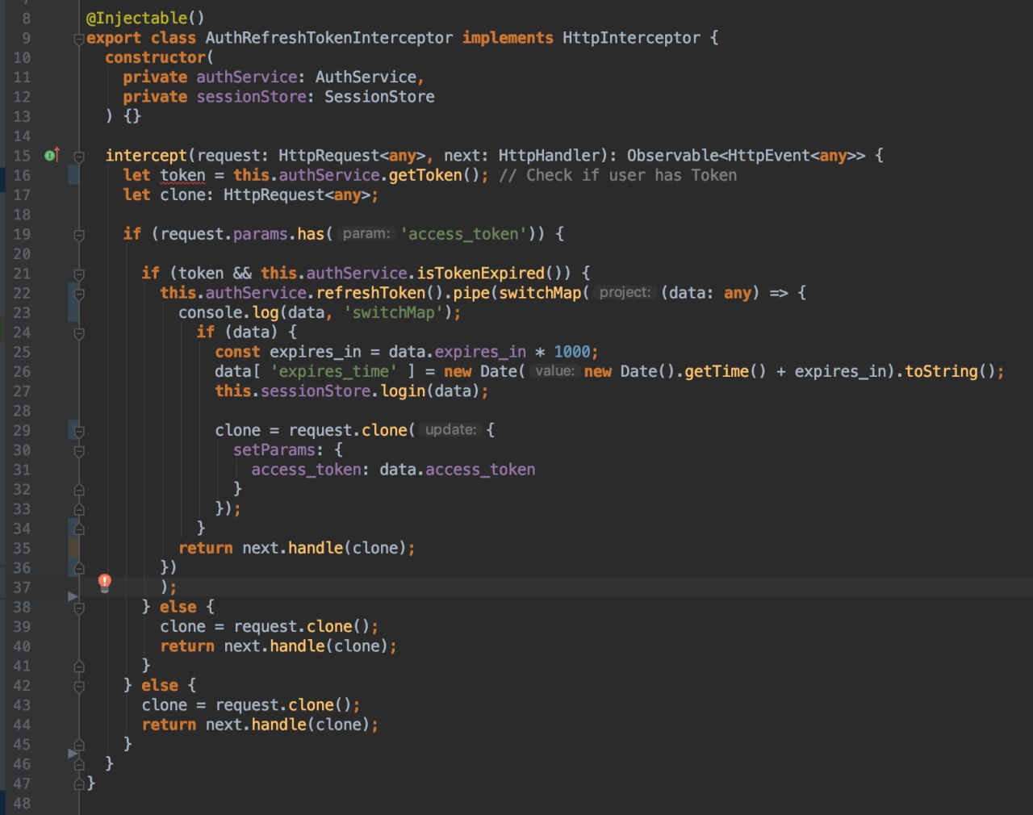1033x815 pixels.
Task: Click the HttpInterceptor interface name
Action: (x=631, y=38)
